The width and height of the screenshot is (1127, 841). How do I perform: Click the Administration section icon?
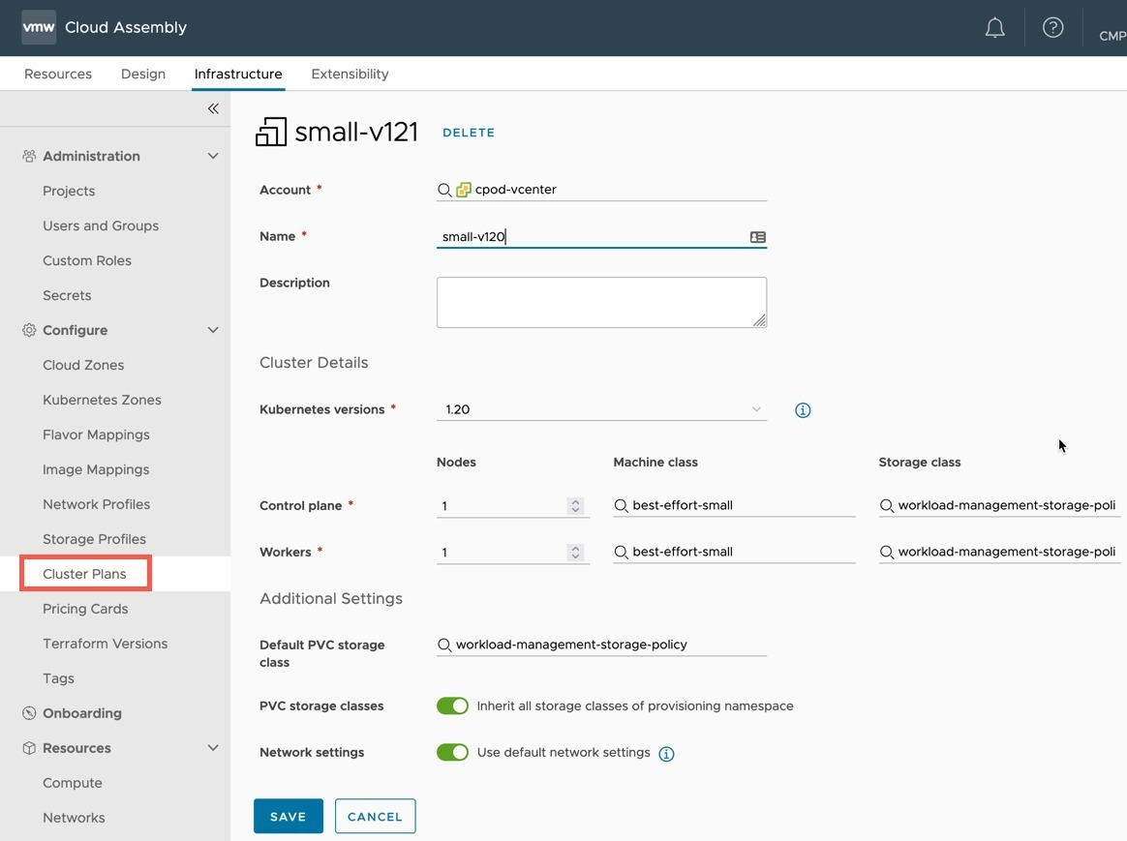pos(29,156)
